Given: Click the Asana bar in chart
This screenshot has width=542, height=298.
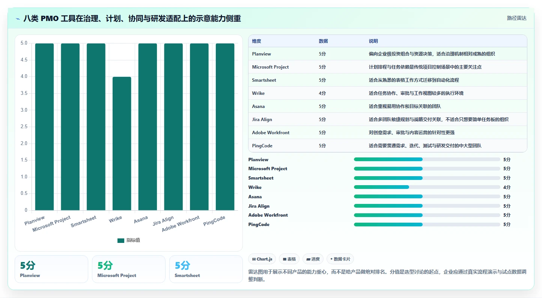Looking at the screenshot, I should pos(148,127).
